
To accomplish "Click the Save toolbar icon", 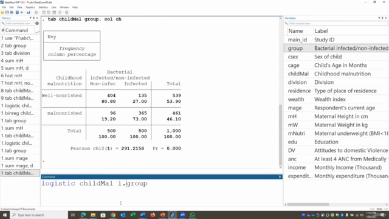I will click(7, 12).
